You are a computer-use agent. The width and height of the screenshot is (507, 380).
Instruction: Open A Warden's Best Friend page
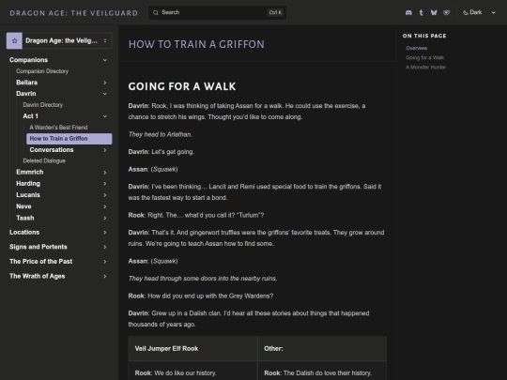coord(58,128)
